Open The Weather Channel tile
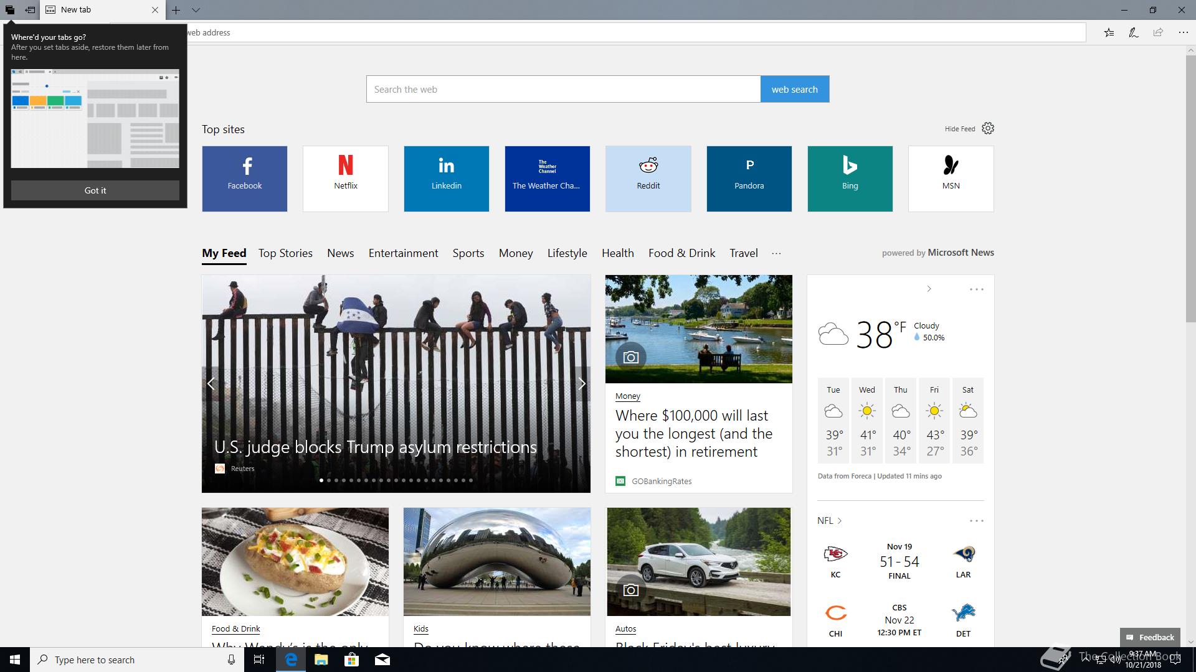Screen dimensions: 1196x672 click(x=548, y=179)
